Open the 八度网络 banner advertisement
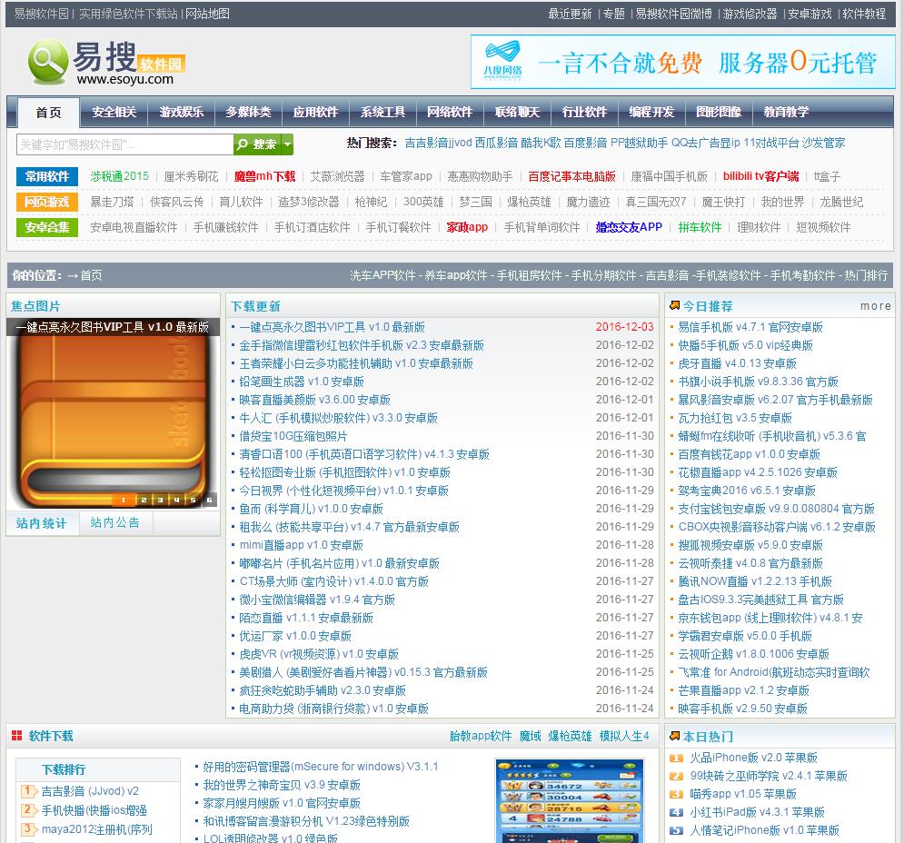 click(682, 62)
